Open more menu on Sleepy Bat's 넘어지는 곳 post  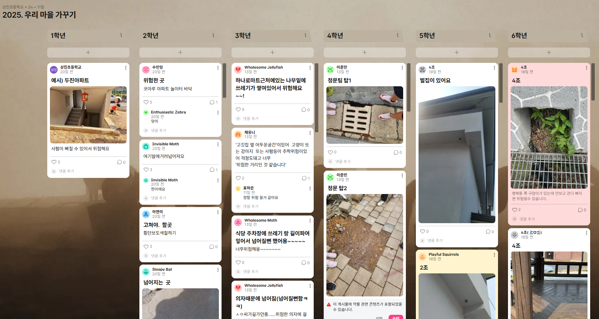(x=218, y=270)
